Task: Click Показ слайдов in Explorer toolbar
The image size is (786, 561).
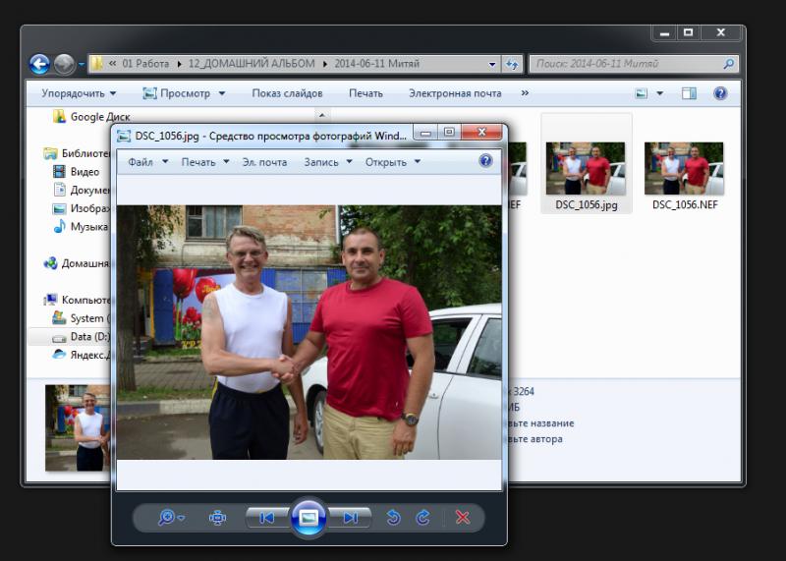Action: point(287,93)
